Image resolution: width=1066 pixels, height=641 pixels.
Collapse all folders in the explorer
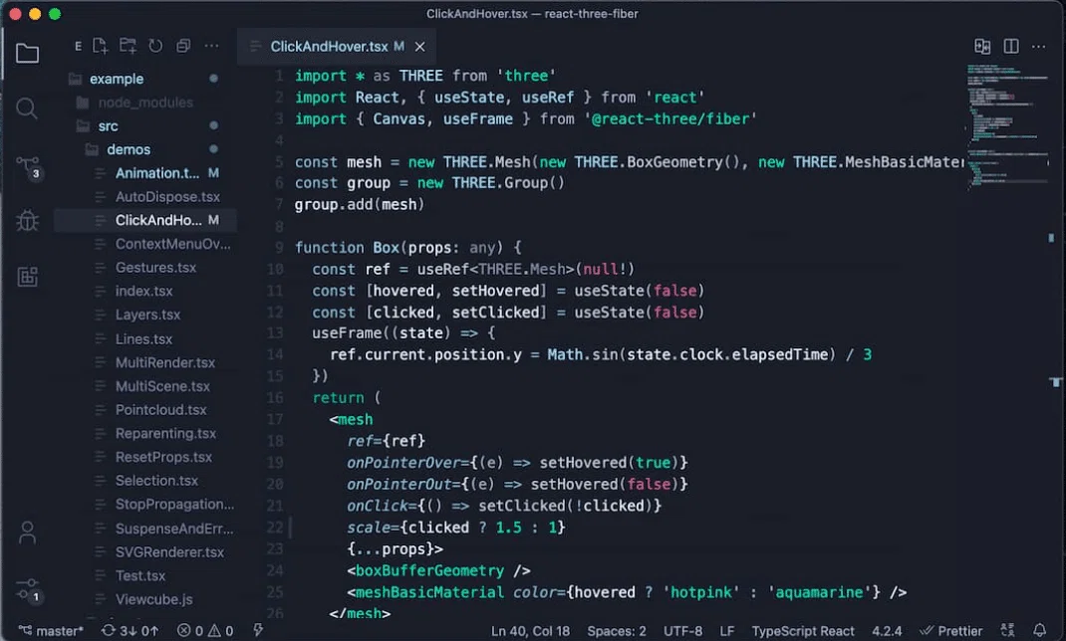coord(183,46)
